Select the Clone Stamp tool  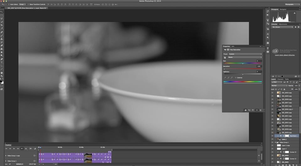coord(2,39)
